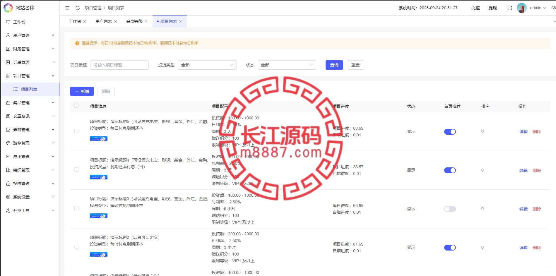
Task: Click the 素材管理 picture icon
Action: pyautogui.click(x=8, y=130)
